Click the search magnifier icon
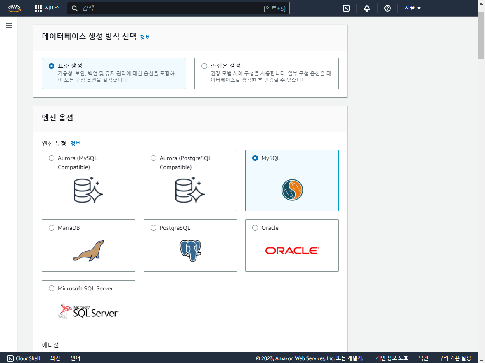The image size is (485, 363). coord(75,8)
